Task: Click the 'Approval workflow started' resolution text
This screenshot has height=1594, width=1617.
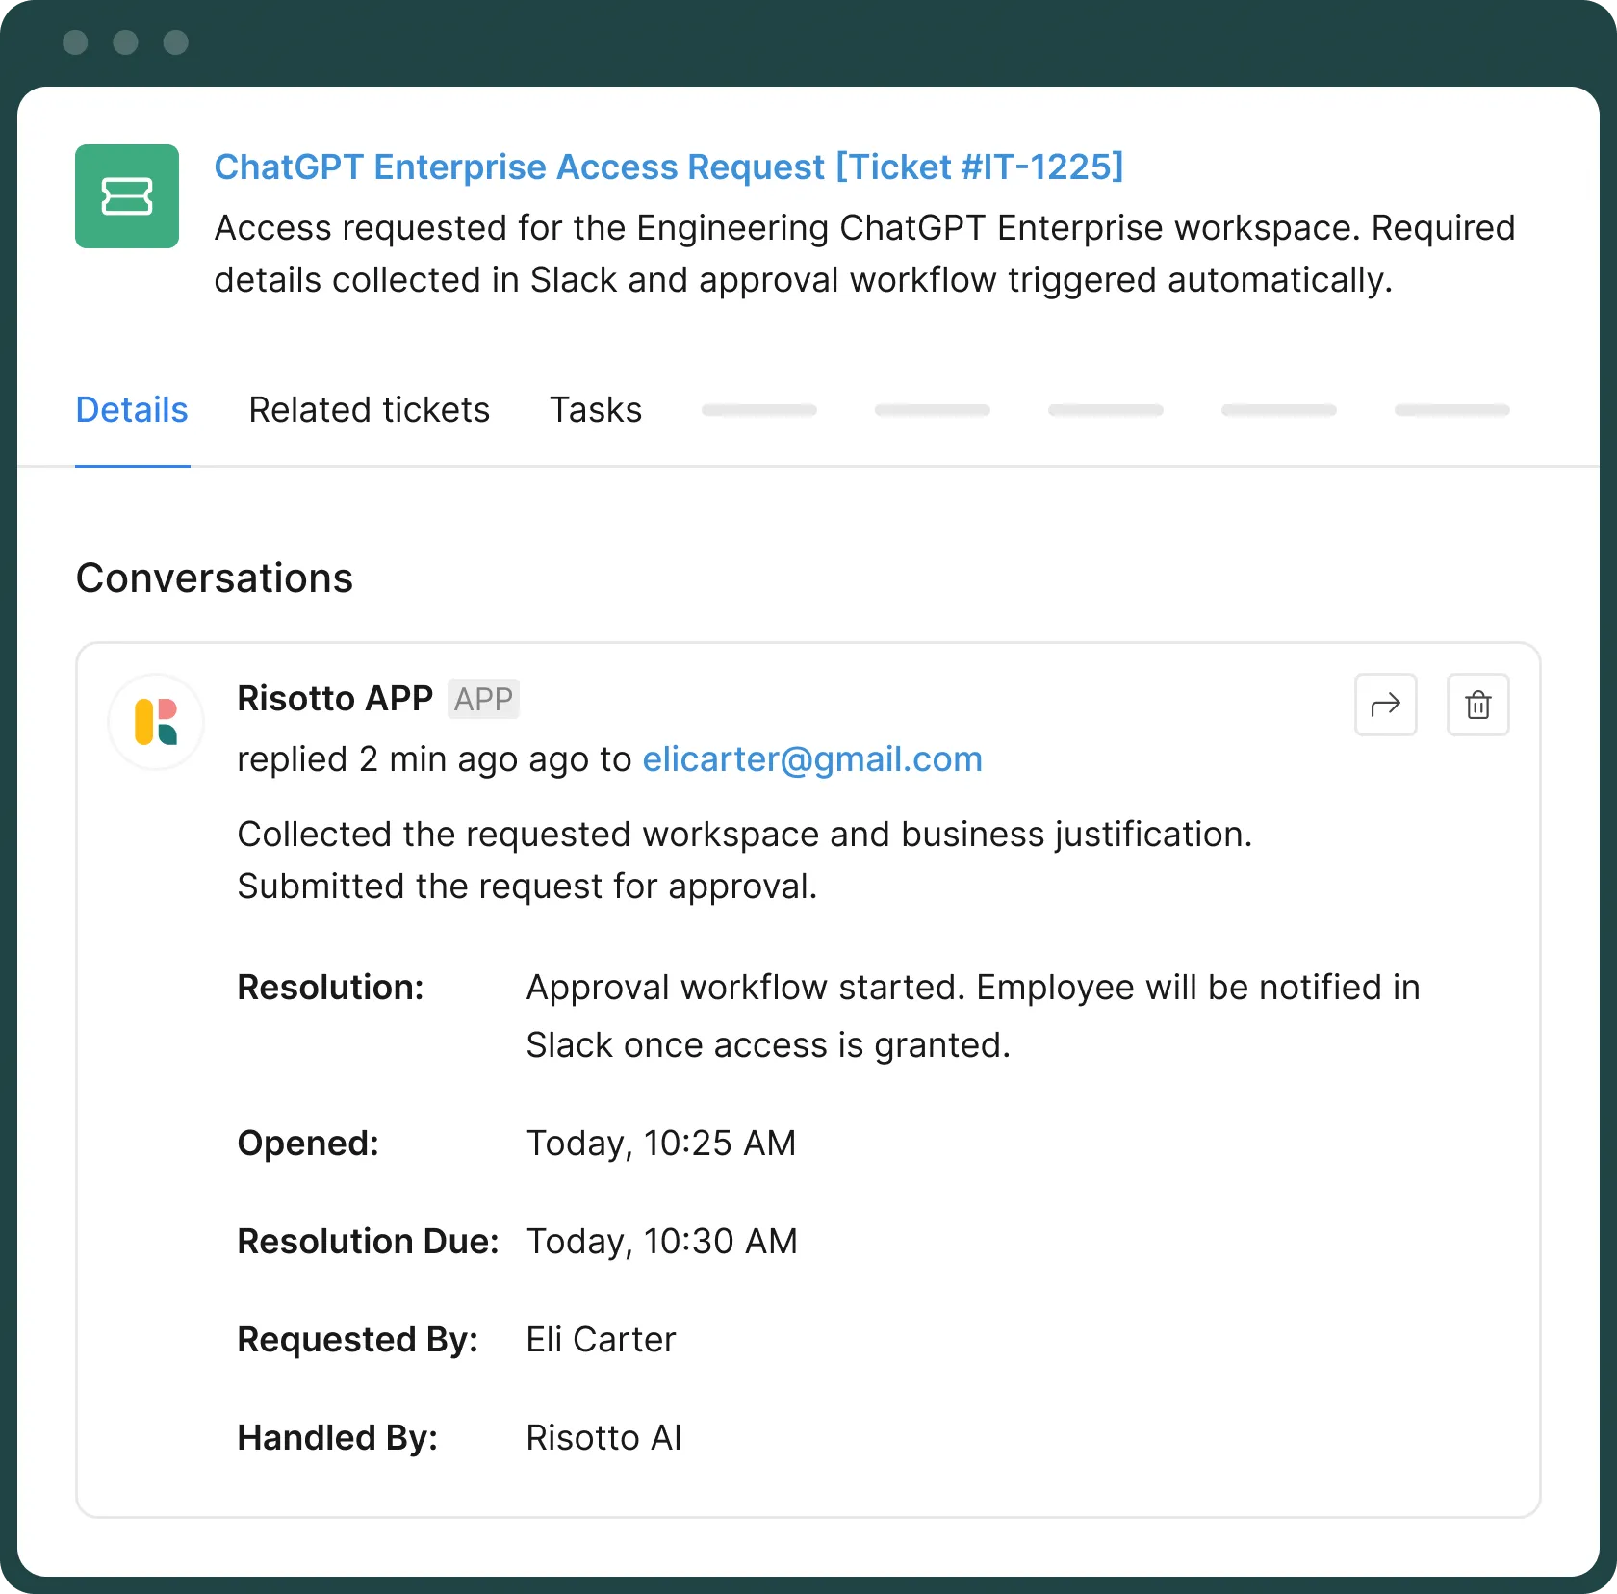Action: point(973,1016)
